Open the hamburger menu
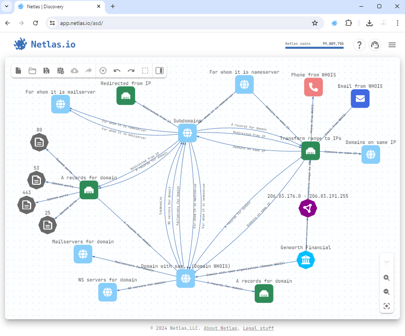The width and height of the screenshot is (405, 336). pyautogui.click(x=392, y=44)
